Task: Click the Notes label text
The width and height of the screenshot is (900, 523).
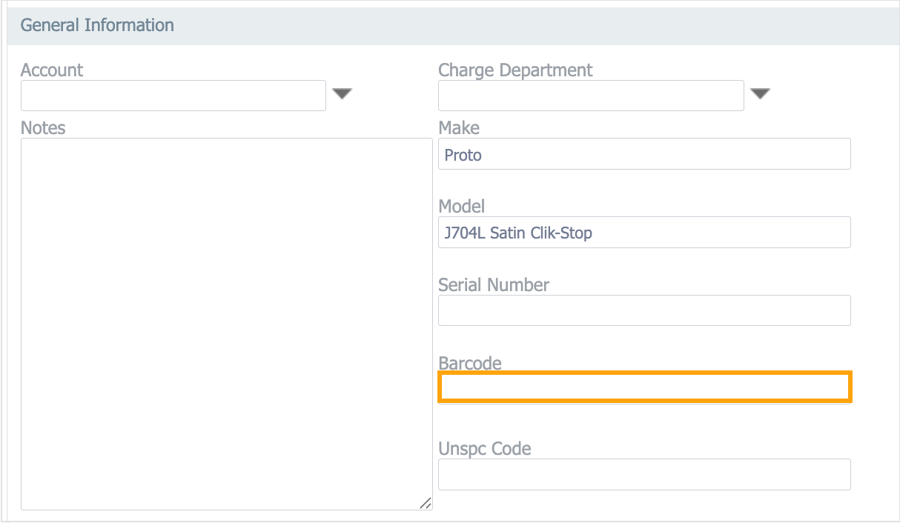Action: tap(43, 128)
